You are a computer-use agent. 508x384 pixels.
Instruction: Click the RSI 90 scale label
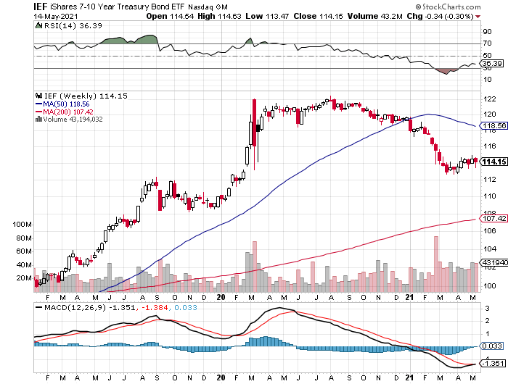[487, 32]
